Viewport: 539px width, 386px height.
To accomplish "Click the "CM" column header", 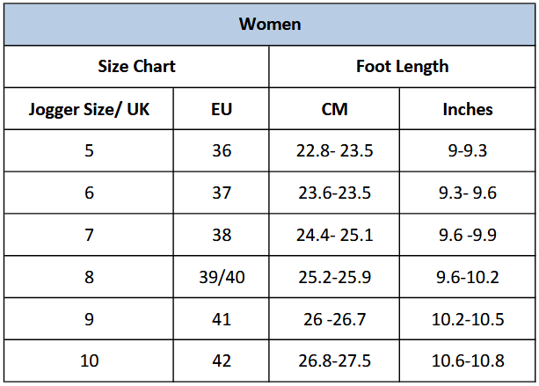I will 334,109.
